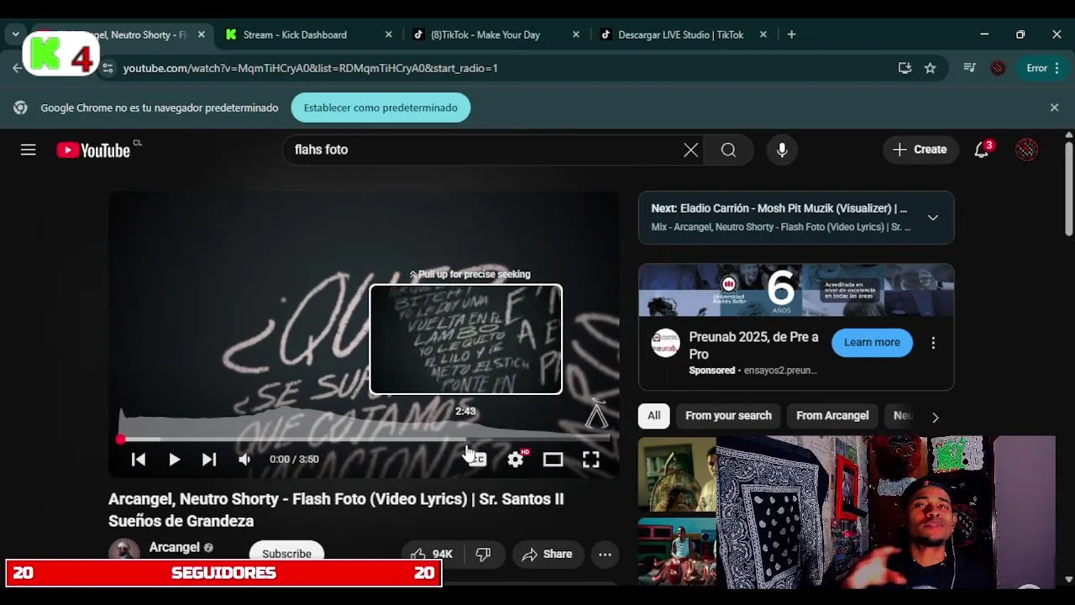Enter full screen mode
Viewport: 1075px width, 605px height.
(590, 459)
